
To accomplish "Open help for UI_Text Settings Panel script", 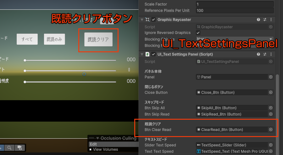I will pyautogui.click(x=258, y=54).
